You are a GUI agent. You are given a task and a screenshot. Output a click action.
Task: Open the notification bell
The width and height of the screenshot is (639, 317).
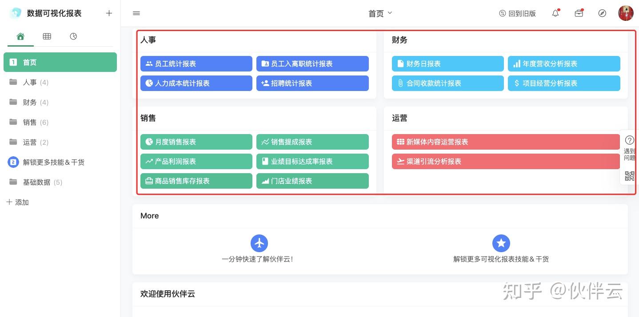coord(555,13)
